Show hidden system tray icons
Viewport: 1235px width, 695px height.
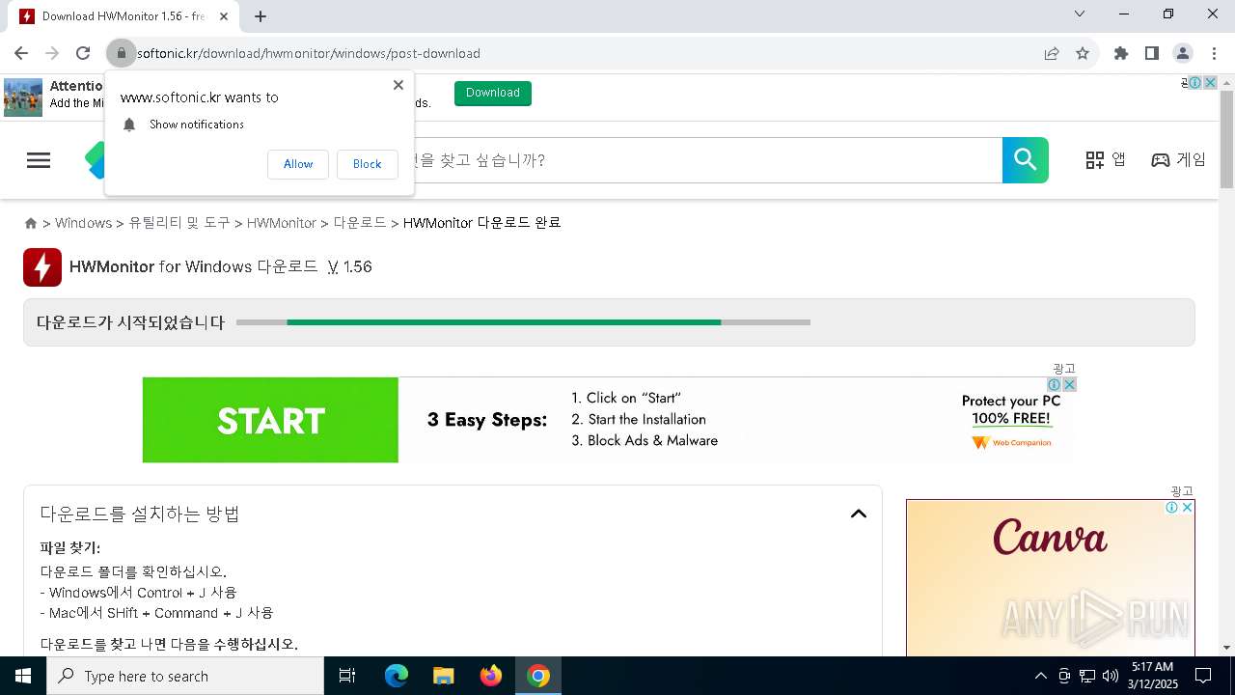pyautogui.click(x=1041, y=676)
